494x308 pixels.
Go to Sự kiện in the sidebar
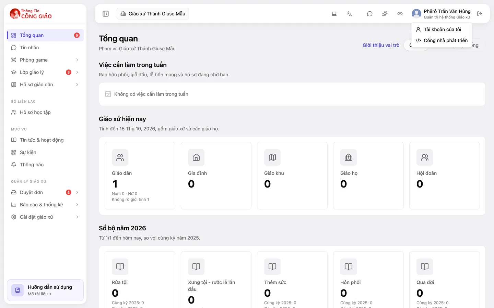[x=45, y=152]
